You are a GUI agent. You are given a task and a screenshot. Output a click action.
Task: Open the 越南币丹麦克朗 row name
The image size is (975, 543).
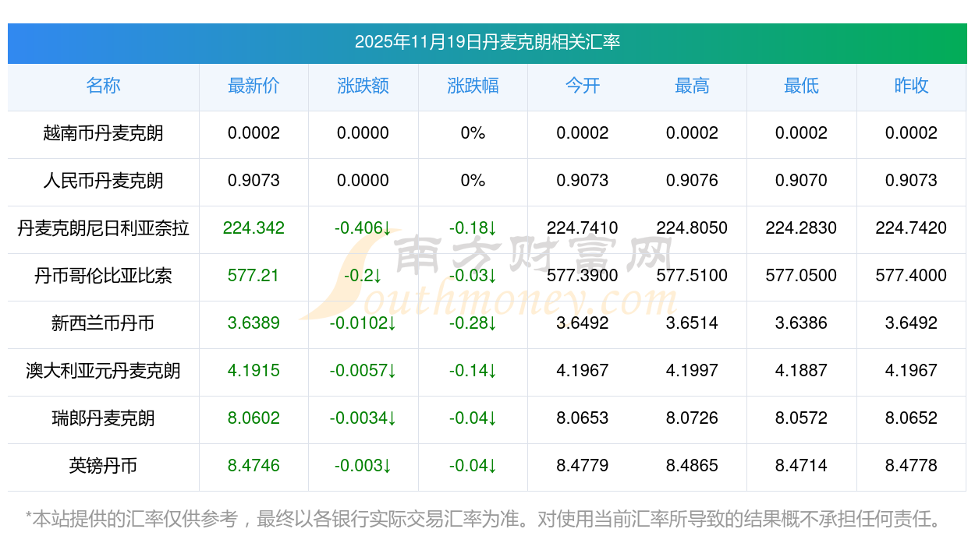[103, 133]
